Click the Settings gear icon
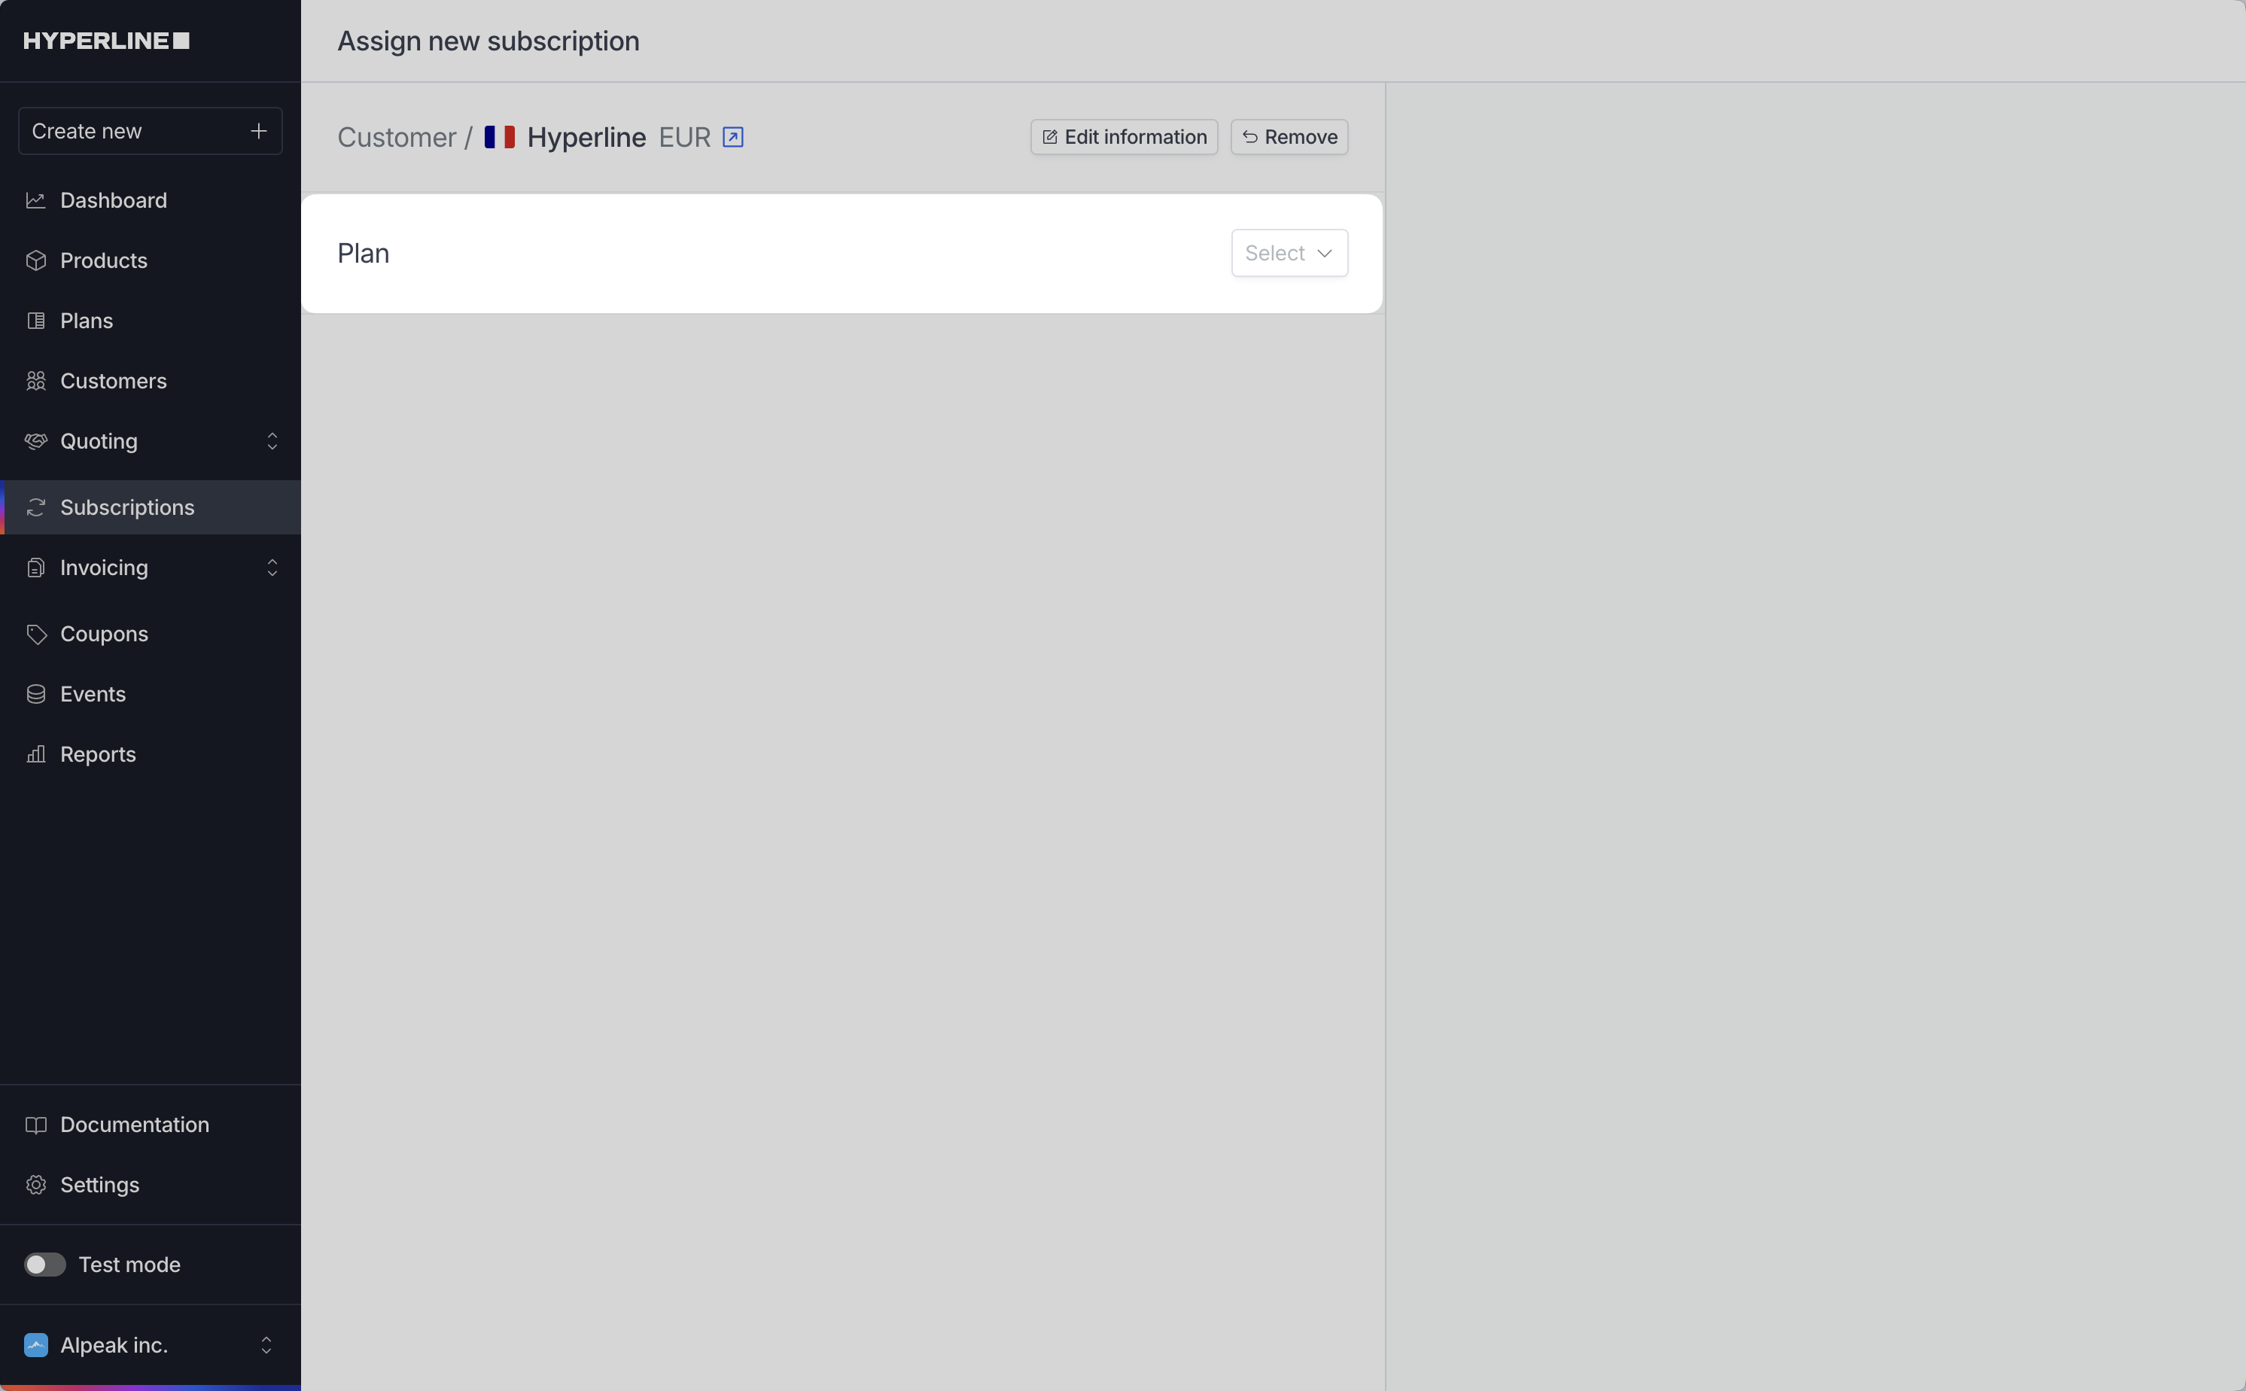This screenshot has width=2246, height=1391. tap(36, 1185)
